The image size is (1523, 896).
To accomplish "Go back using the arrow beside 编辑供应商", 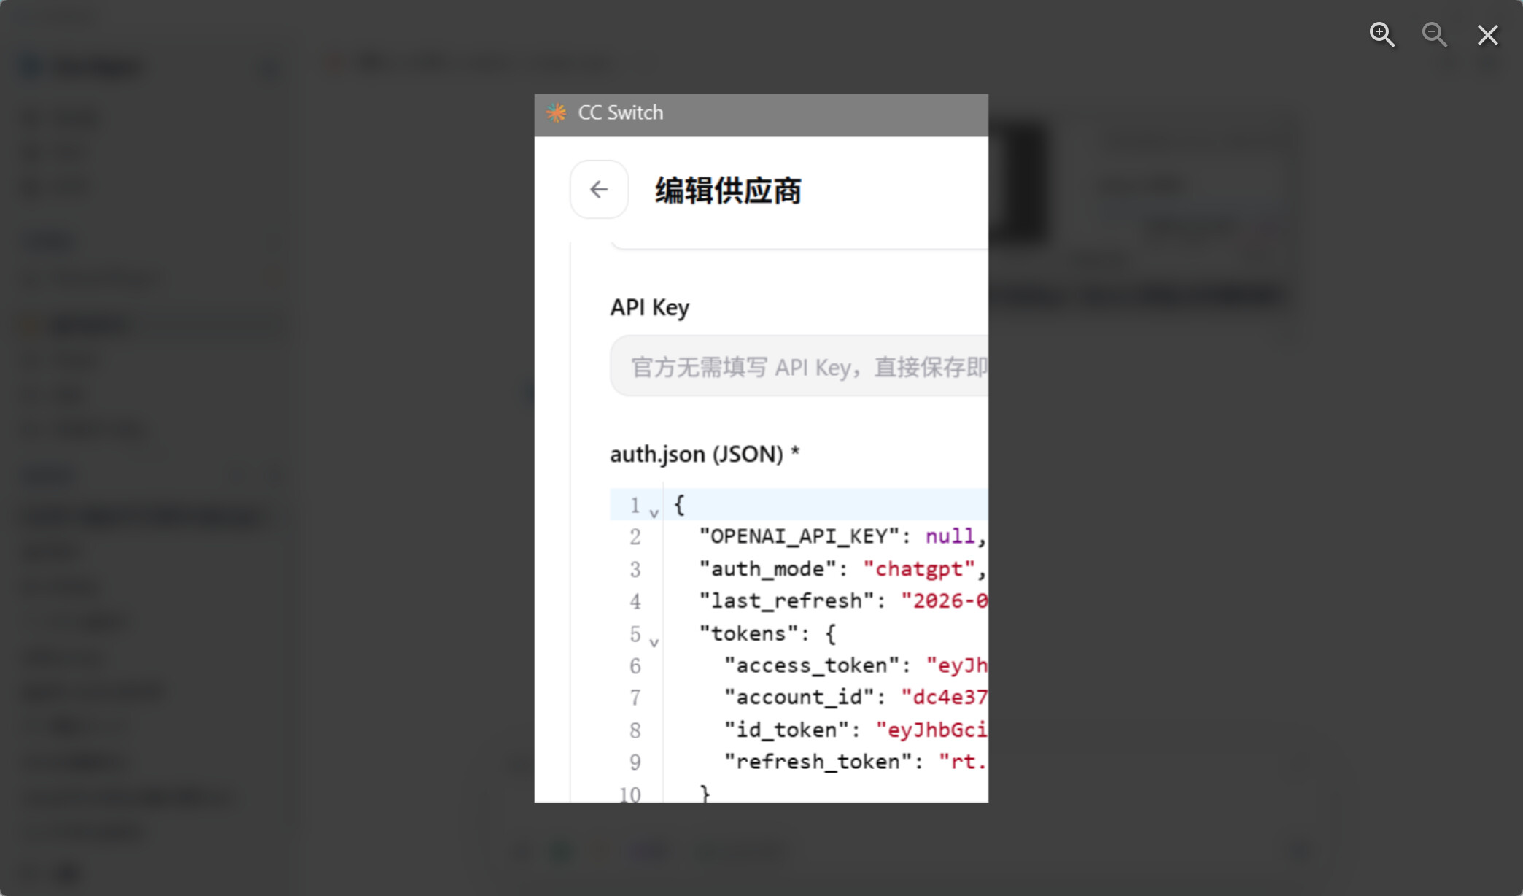I will [x=599, y=190].
